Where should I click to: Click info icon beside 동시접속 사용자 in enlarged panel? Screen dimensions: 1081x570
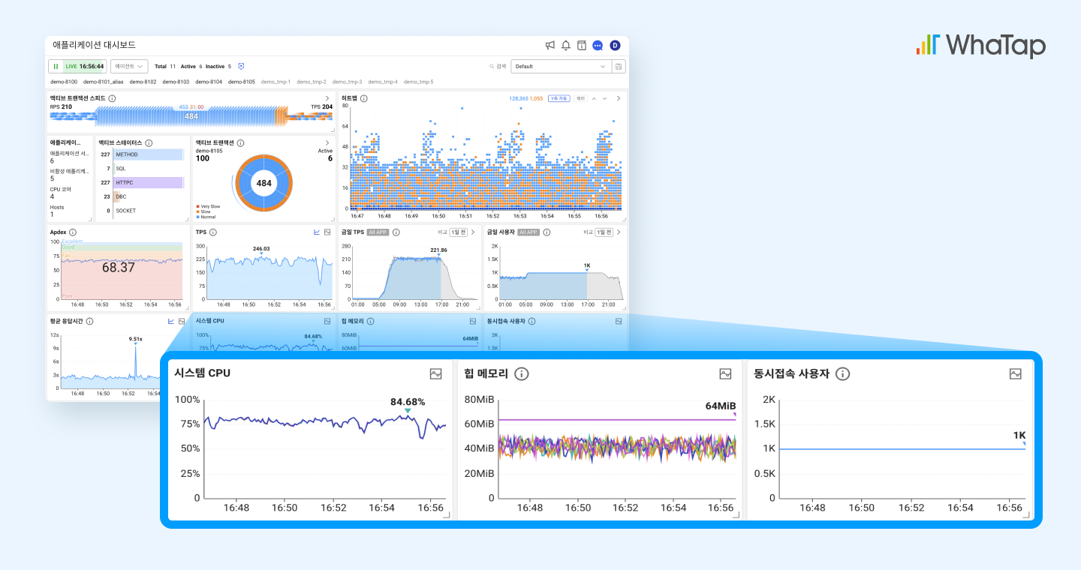pyautogui.click(x=842, y=373)
